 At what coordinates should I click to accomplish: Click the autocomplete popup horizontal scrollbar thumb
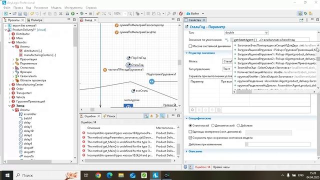244,92
